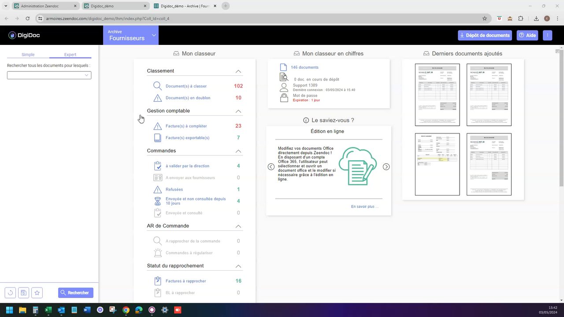Go to the previous tip with left arrow
This screenshot has width=564, height=317.
(271, 167)
